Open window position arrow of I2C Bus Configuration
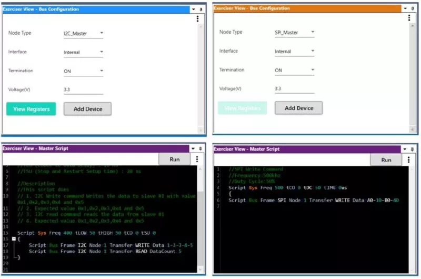This screenshot has width=421, height=279. click(x=193, y=9)
